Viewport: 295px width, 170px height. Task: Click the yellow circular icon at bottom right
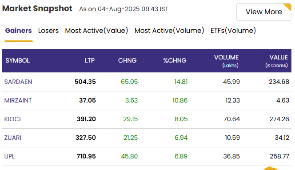tap(271, 168)
